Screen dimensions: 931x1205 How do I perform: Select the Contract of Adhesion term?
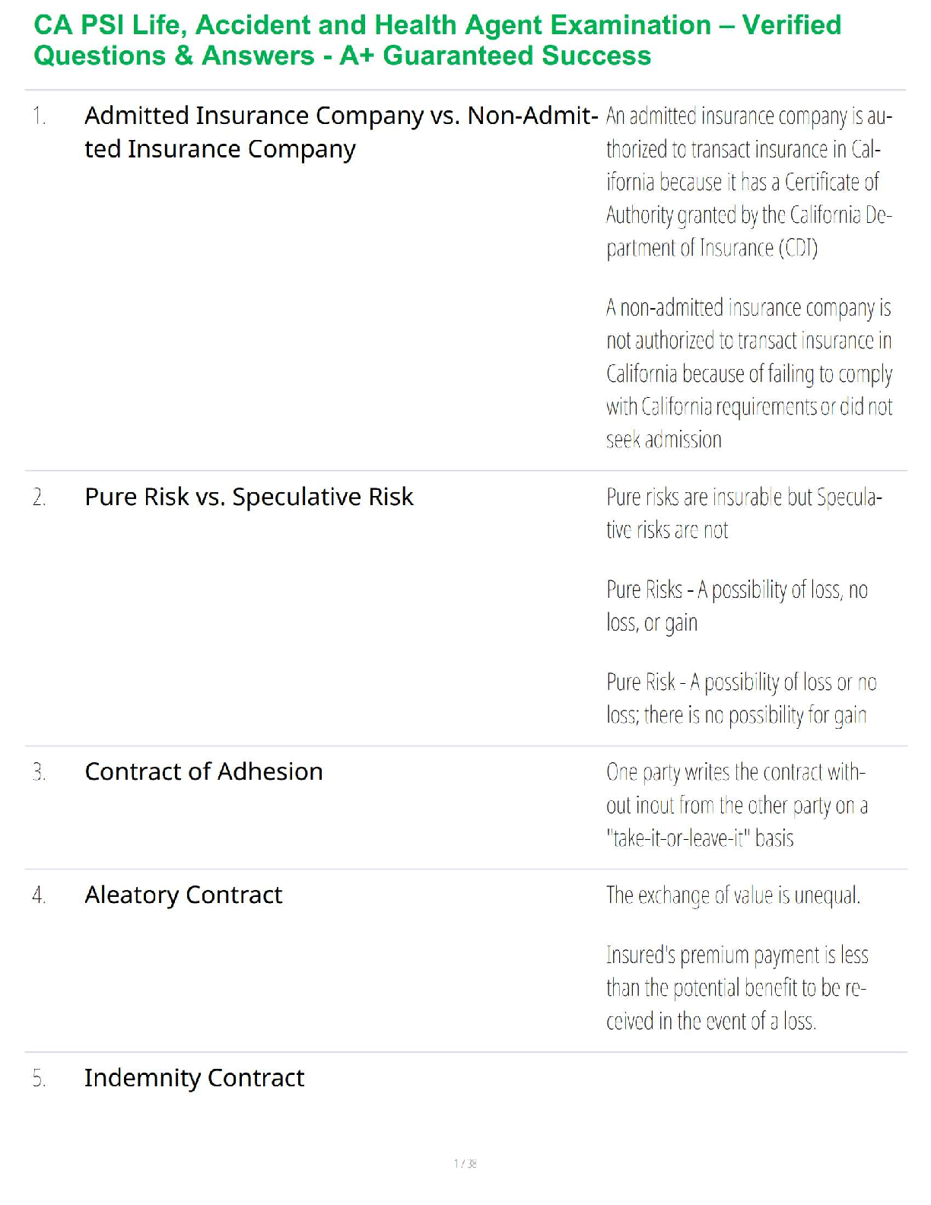click(x=204, y=771)
